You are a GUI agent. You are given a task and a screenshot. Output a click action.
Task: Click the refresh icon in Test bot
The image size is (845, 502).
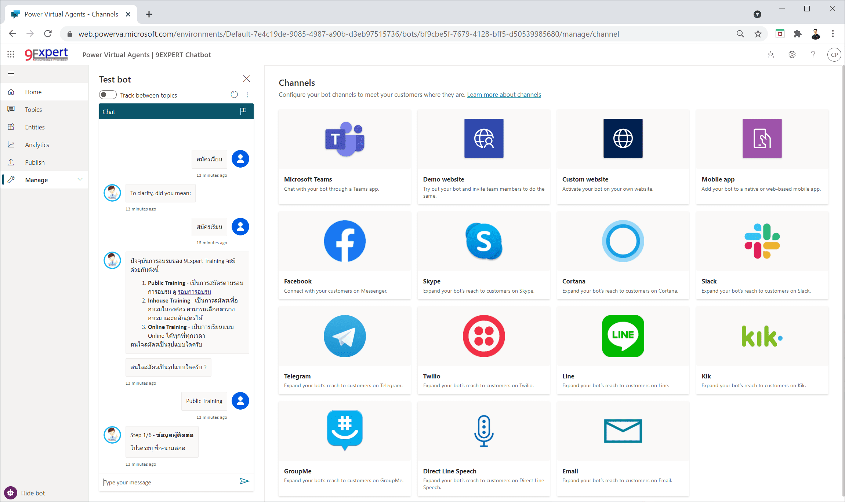pos(235,95)
